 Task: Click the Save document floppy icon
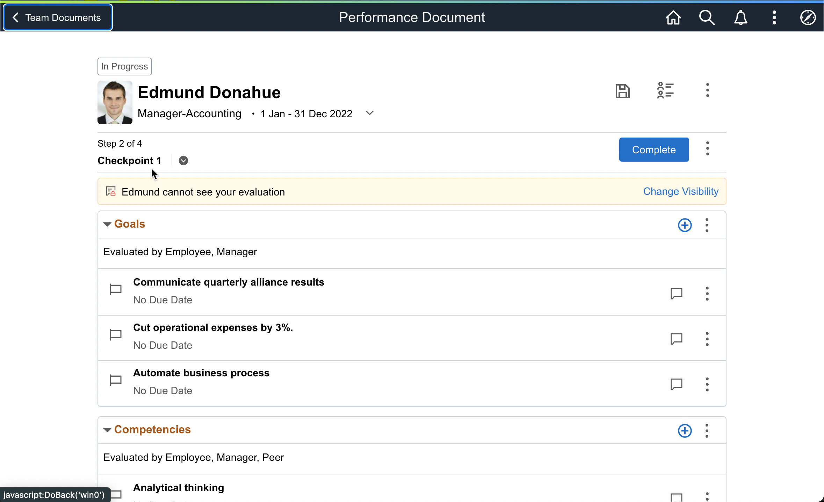[x=622, y=91]
